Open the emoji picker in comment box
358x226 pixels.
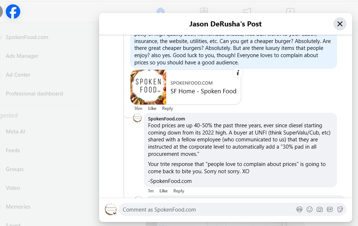tap(310, 209)
